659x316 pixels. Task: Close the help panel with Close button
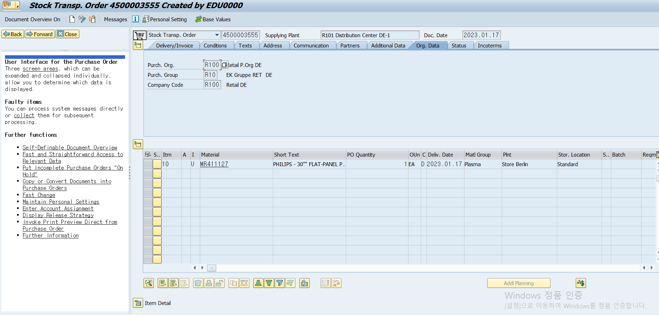coord(67,34)
